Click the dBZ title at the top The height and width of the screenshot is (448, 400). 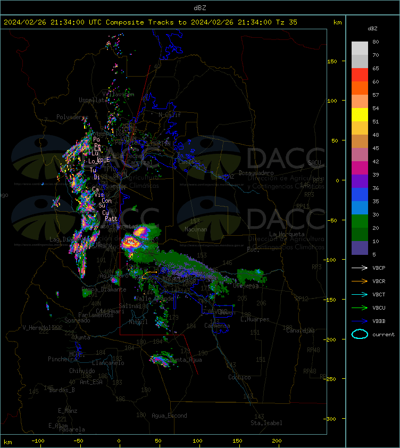[x=199, y=7]
